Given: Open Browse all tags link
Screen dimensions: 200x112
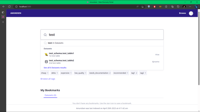Looking at the screenshot, I should 48,79.
